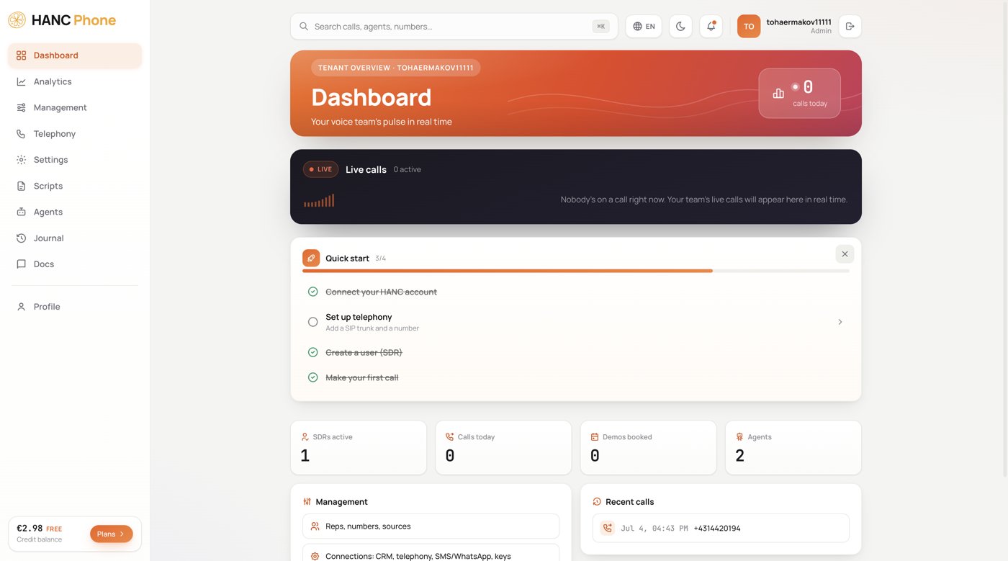The image size is (1008, 561).
Task: Go to Analytics in the sidebar
Action: click(75, 81)
